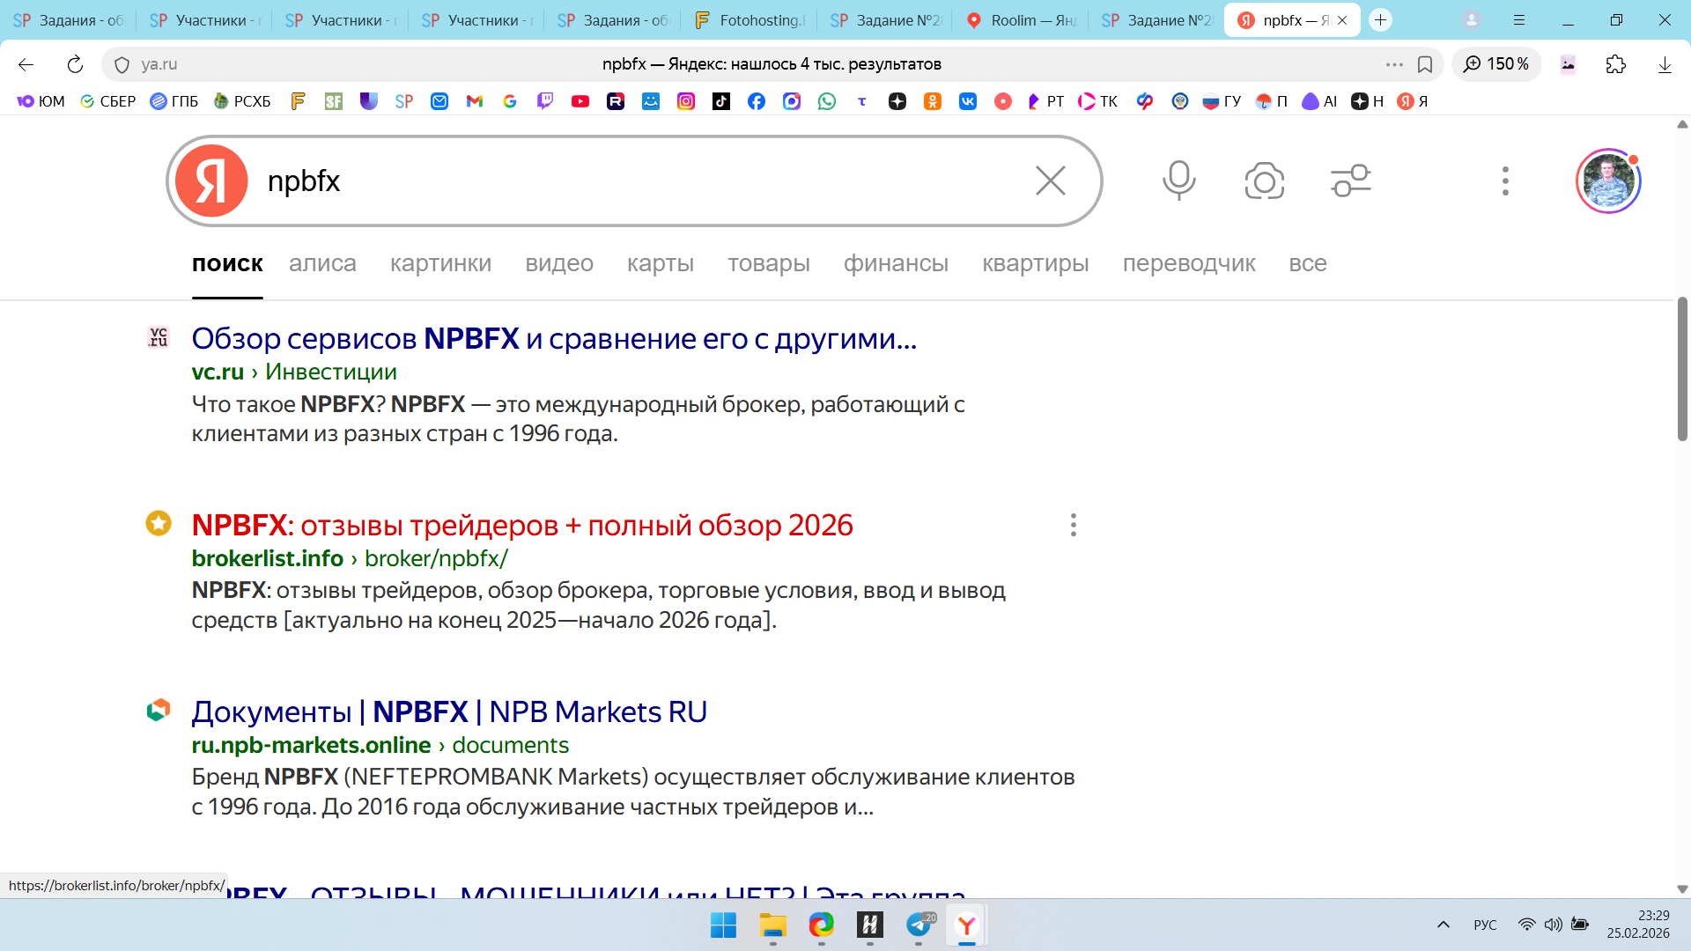Open YouTube bookmark in bookmarks bar
This screenshot has width=1691, height=951.
tap(580, 101)
